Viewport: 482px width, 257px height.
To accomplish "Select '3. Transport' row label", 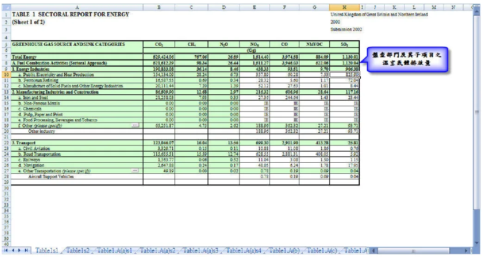I will pyautogui.click(x=77, y=143).
